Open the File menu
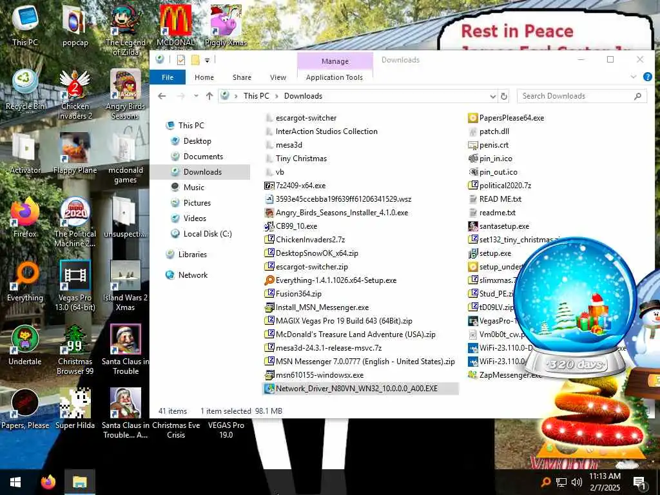This screenshot has width=660, height=495. 168,77
